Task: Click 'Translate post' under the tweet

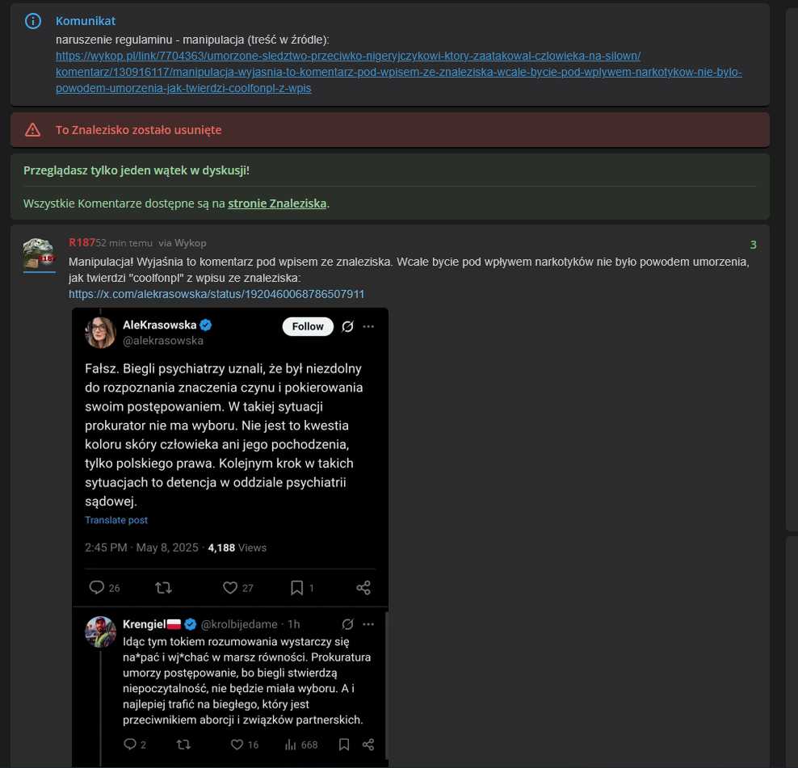Action: coord(116,520)
